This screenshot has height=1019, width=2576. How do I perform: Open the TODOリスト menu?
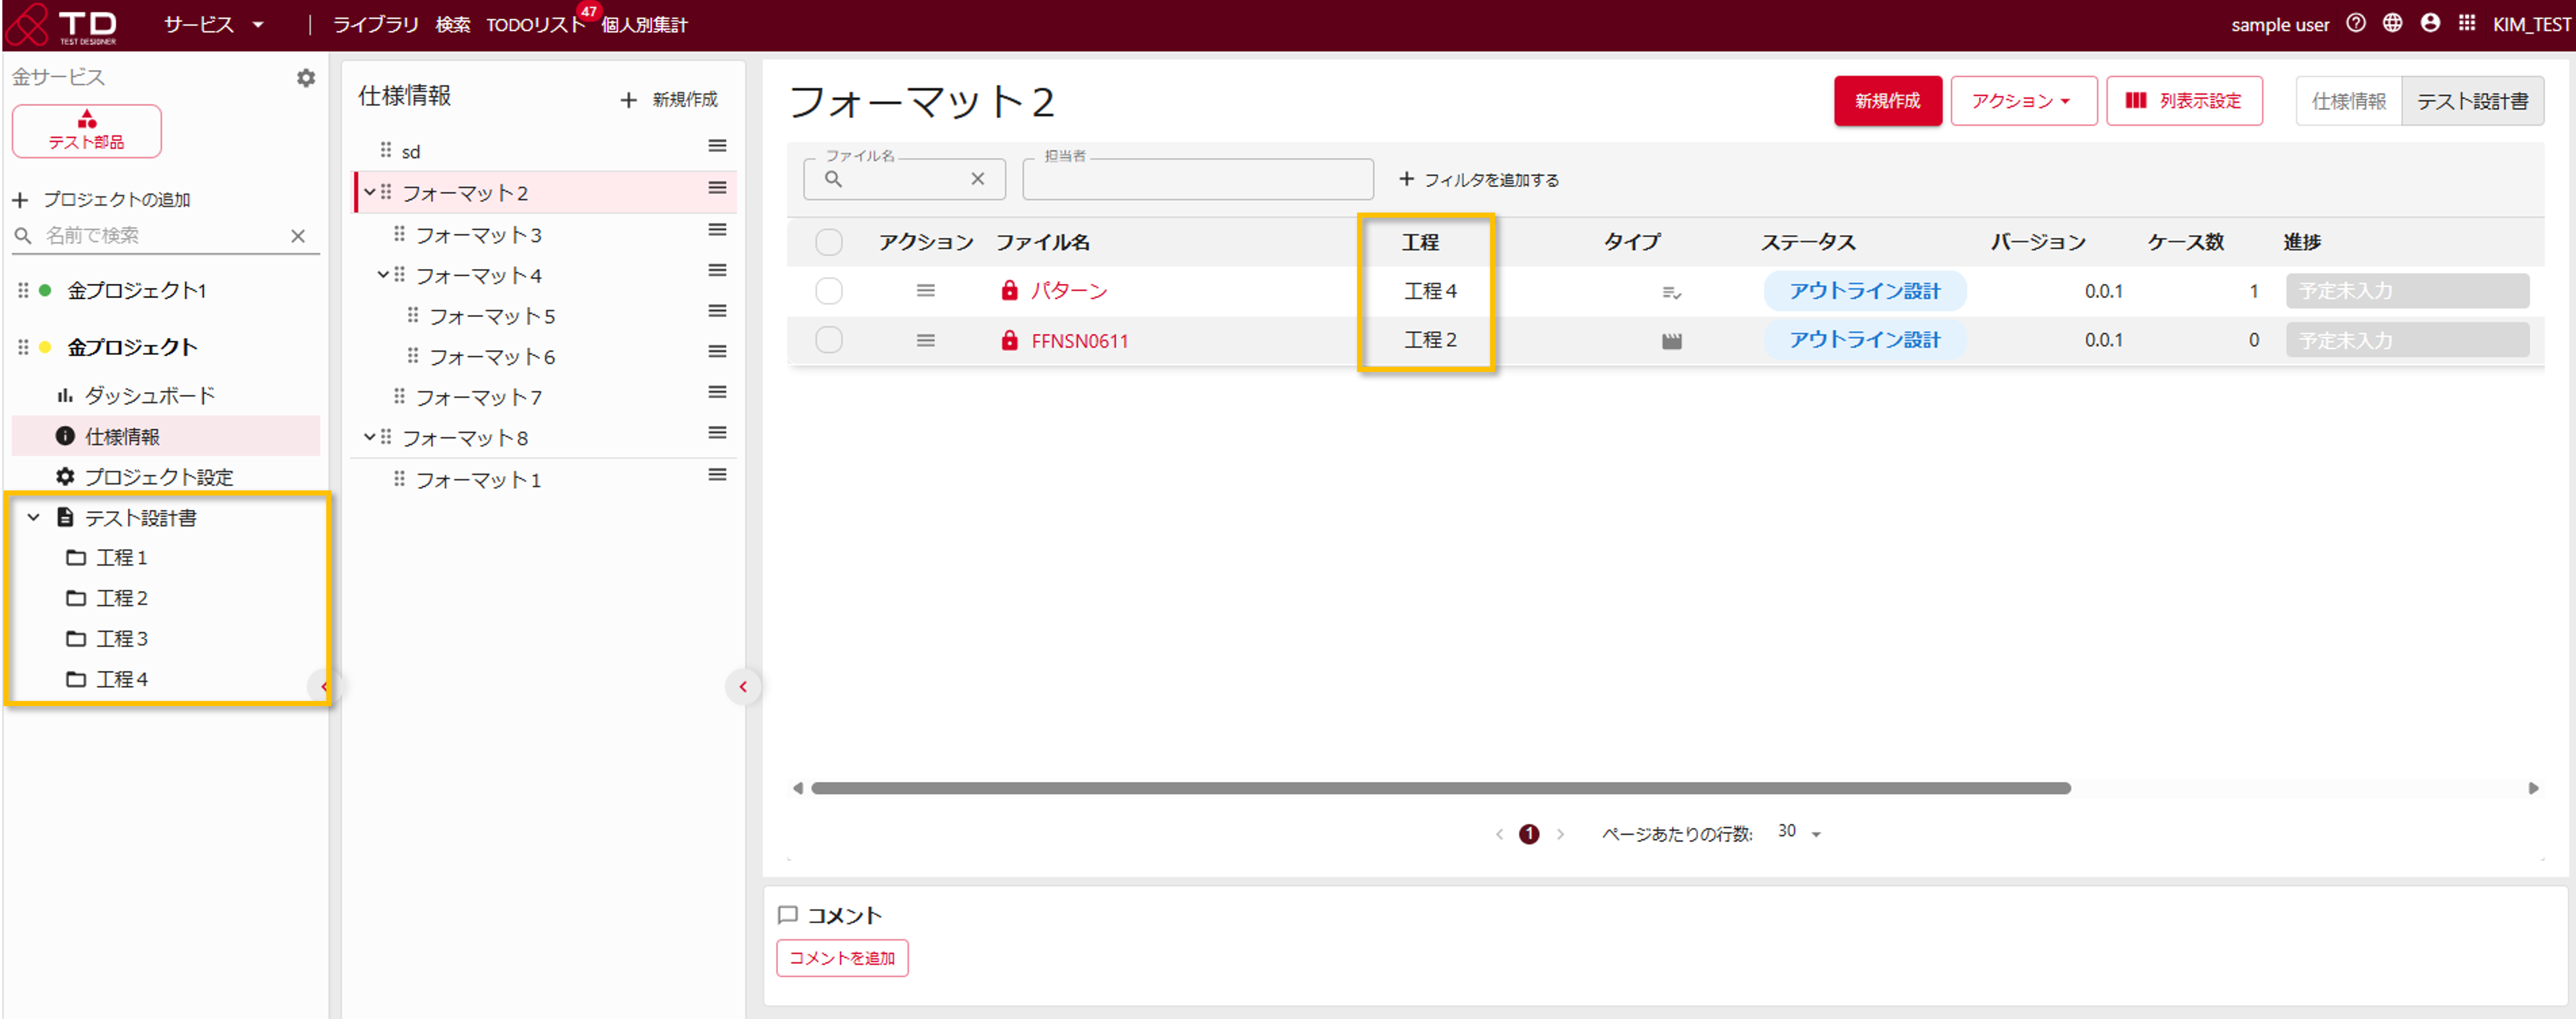(535, 25)
